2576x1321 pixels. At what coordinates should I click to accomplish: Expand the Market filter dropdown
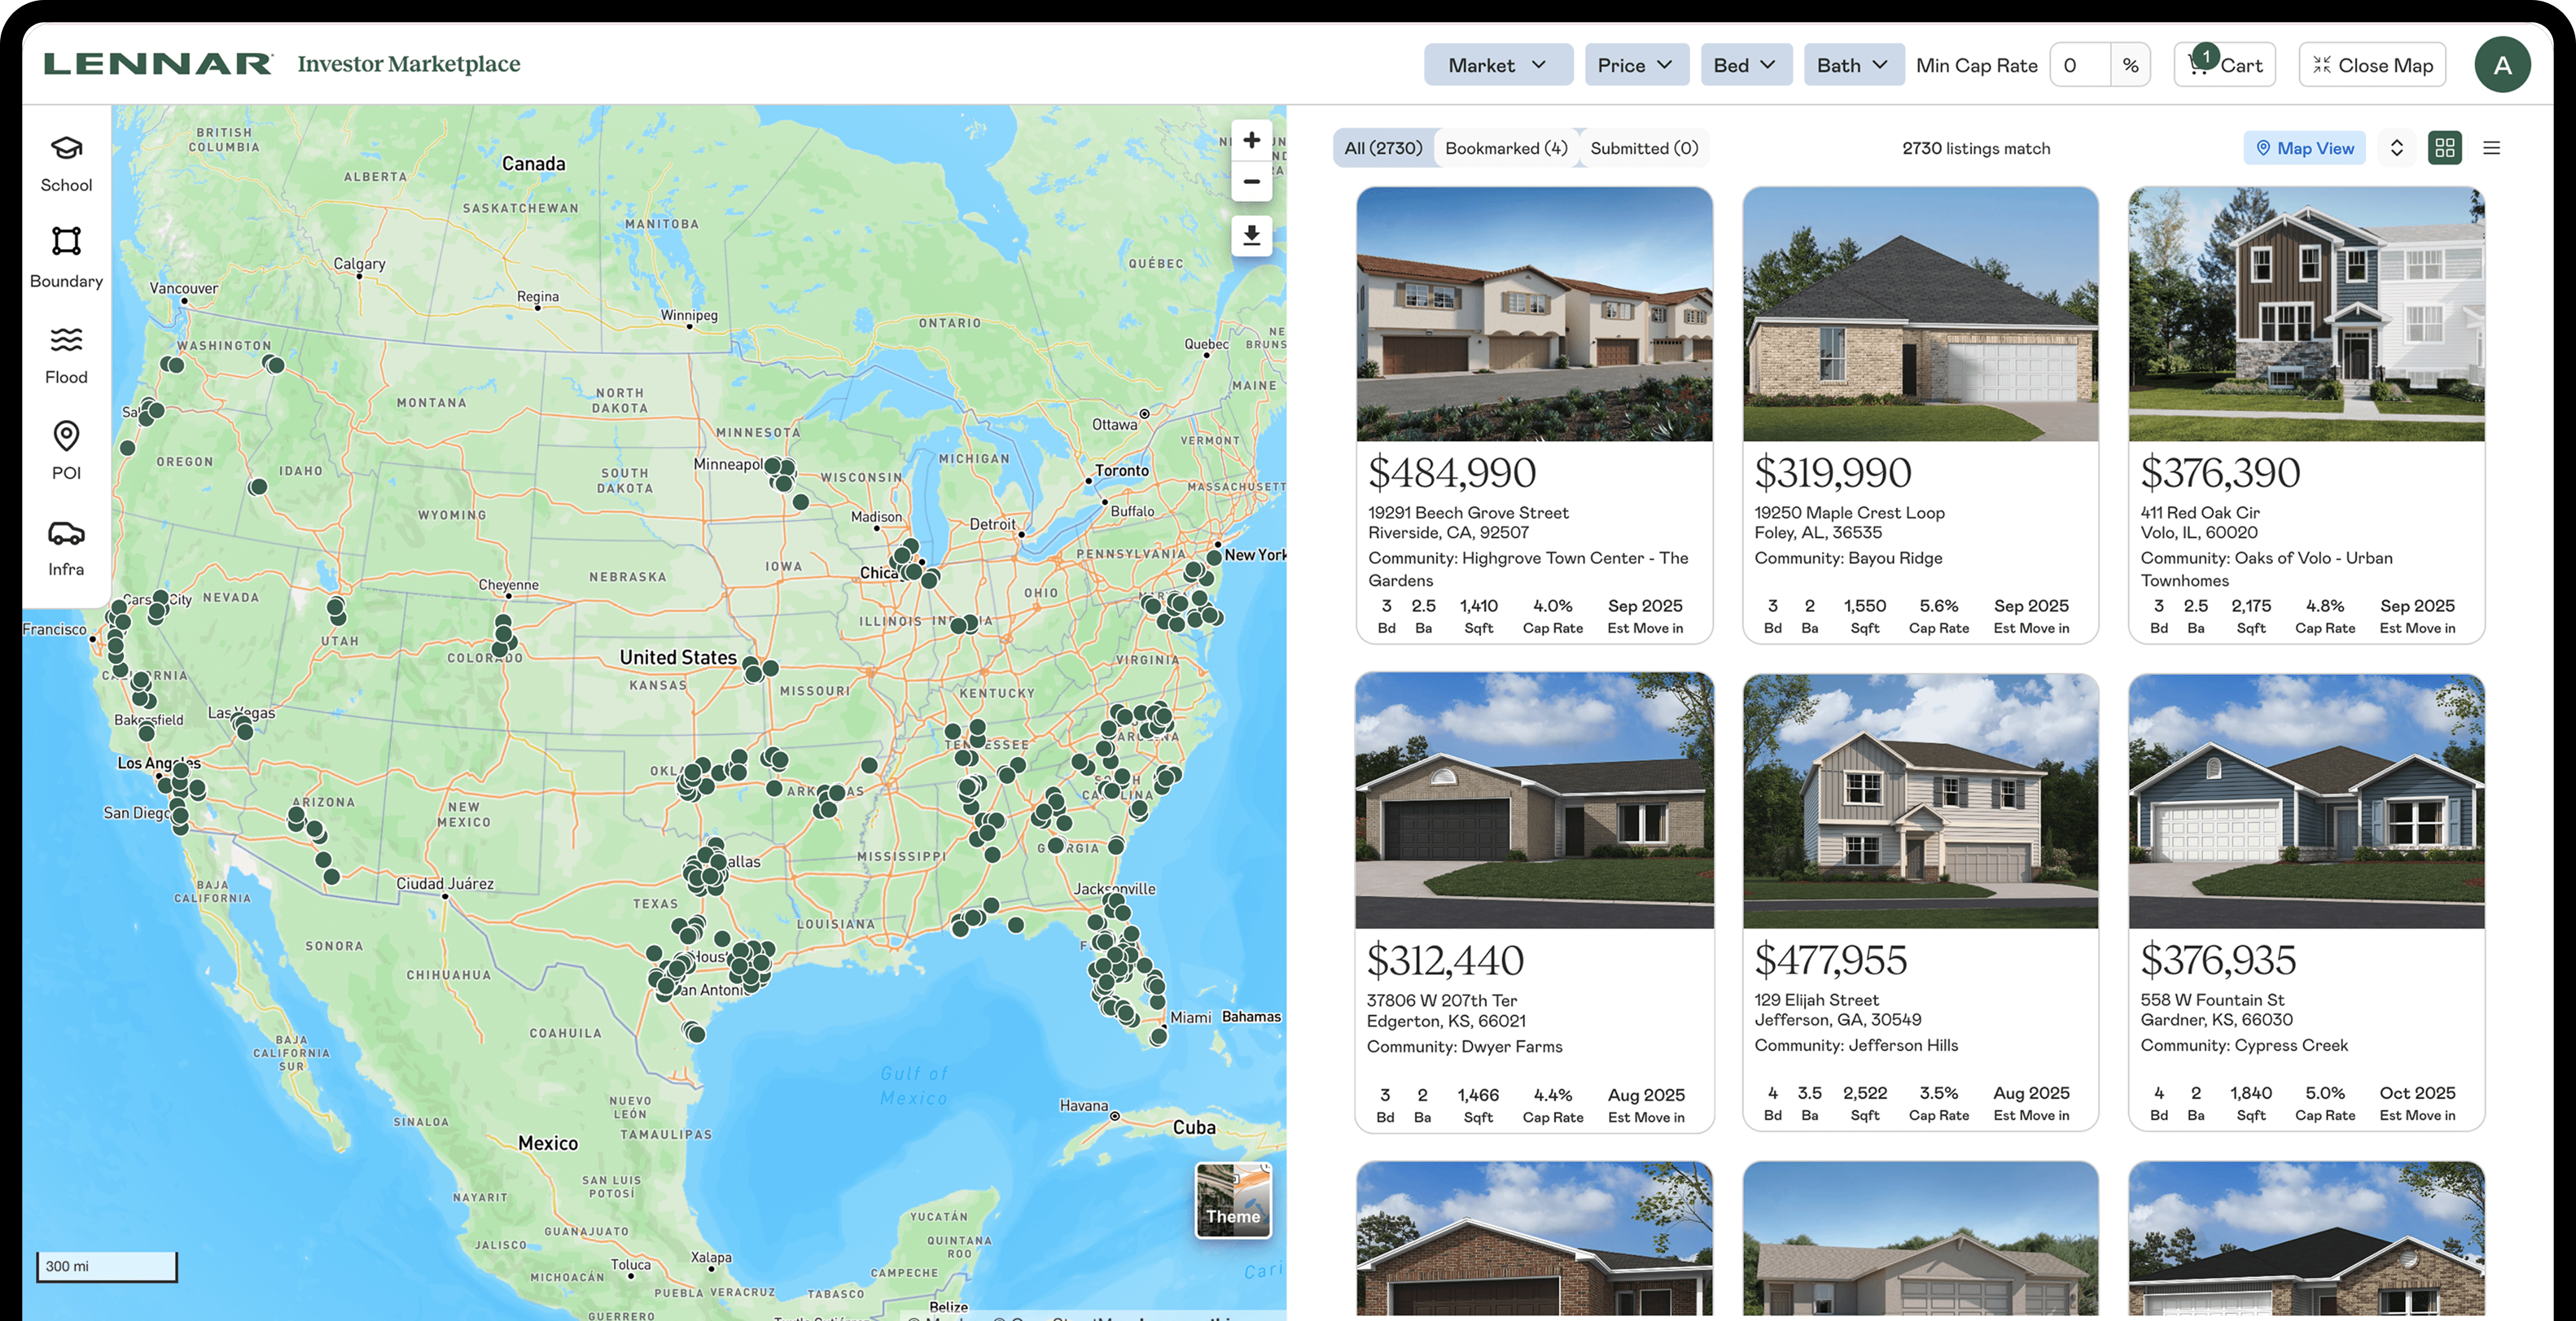point(1497,65)
